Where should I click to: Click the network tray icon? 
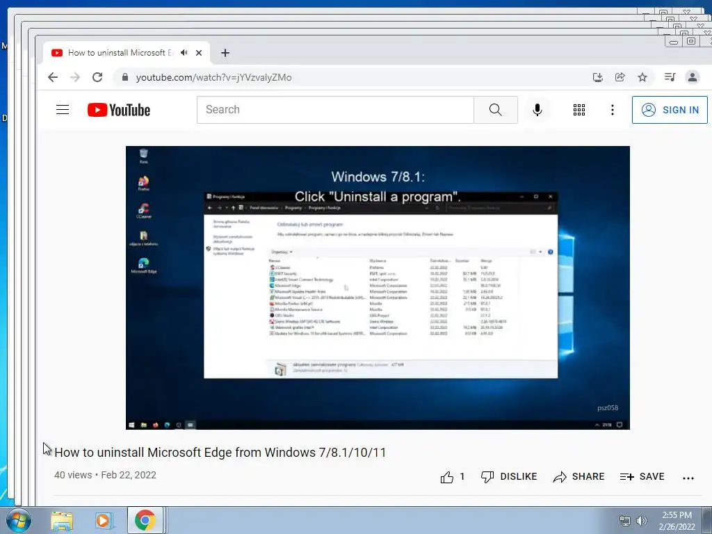coord(625,521)
